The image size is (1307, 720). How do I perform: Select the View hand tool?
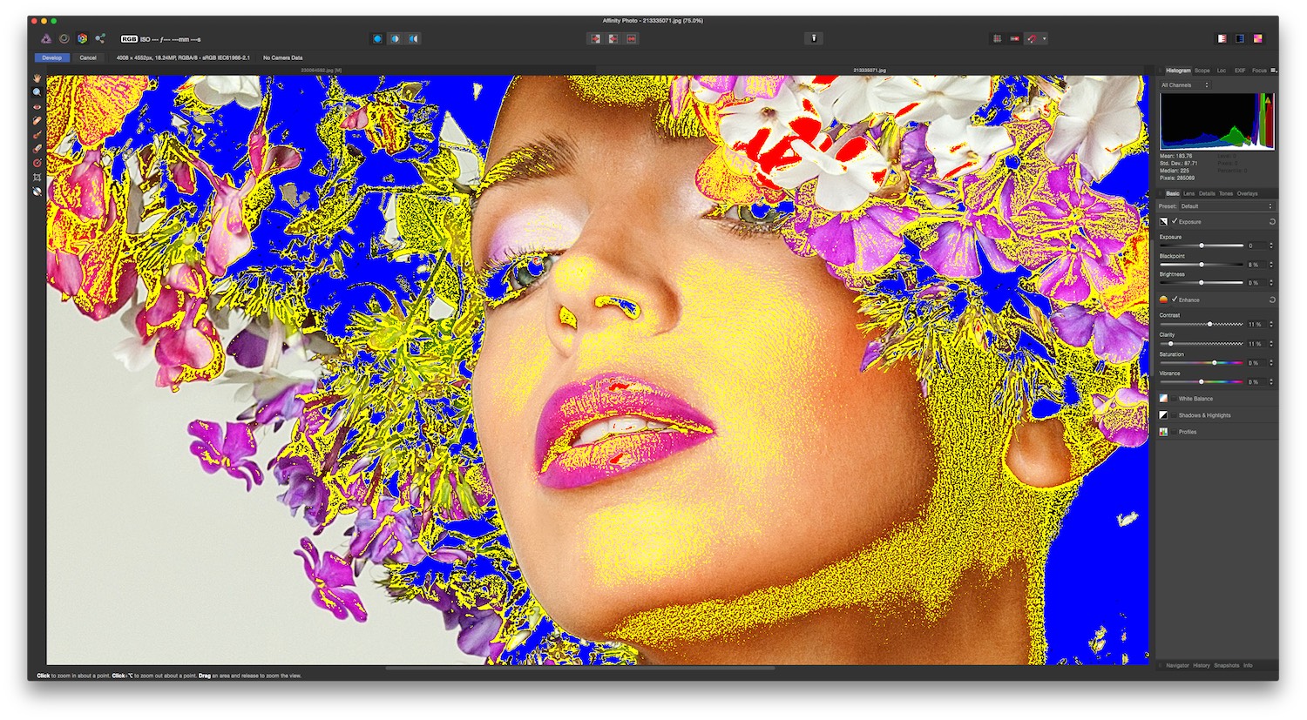coord(37,79)
